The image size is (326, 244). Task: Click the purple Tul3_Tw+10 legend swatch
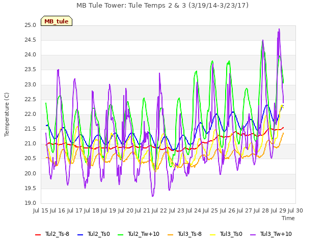pos(253,235)
